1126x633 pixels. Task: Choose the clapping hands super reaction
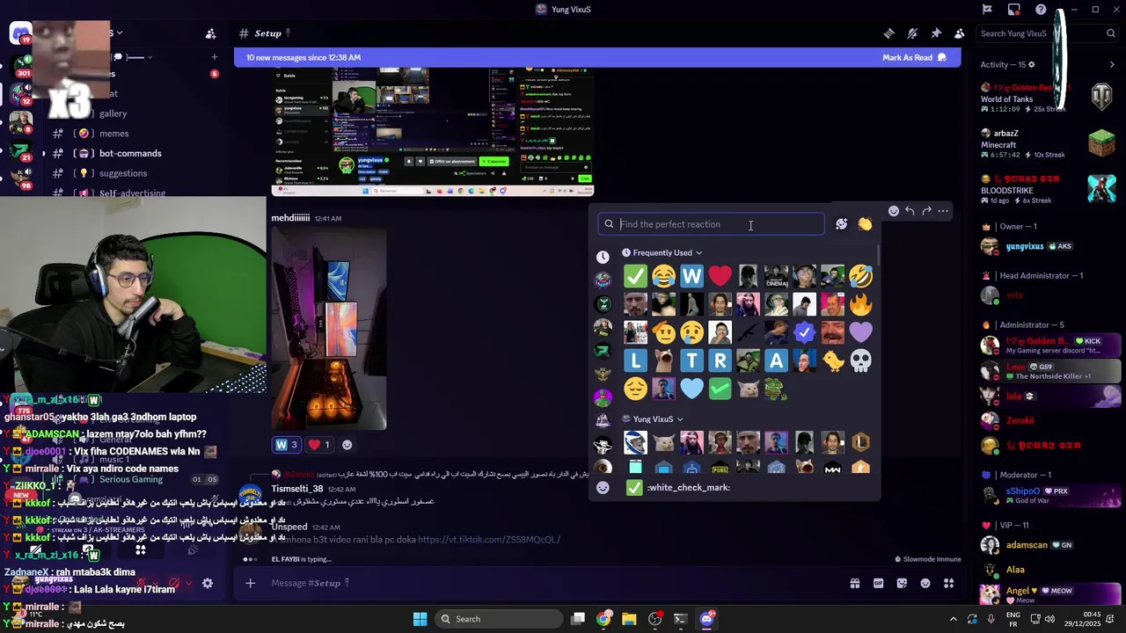click(865, 224)
